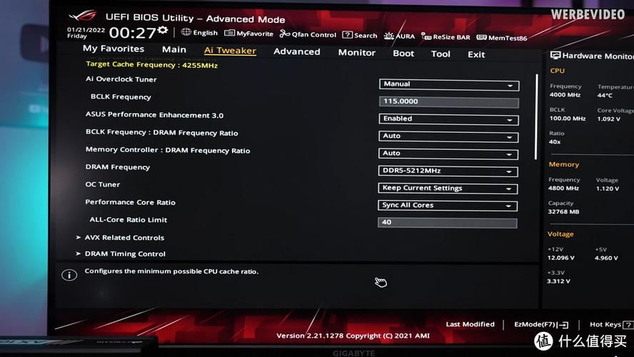The image size is (634, 357).
Task: Click the Memory heading in Hardware Monitor
Action: tap(563, 164)
